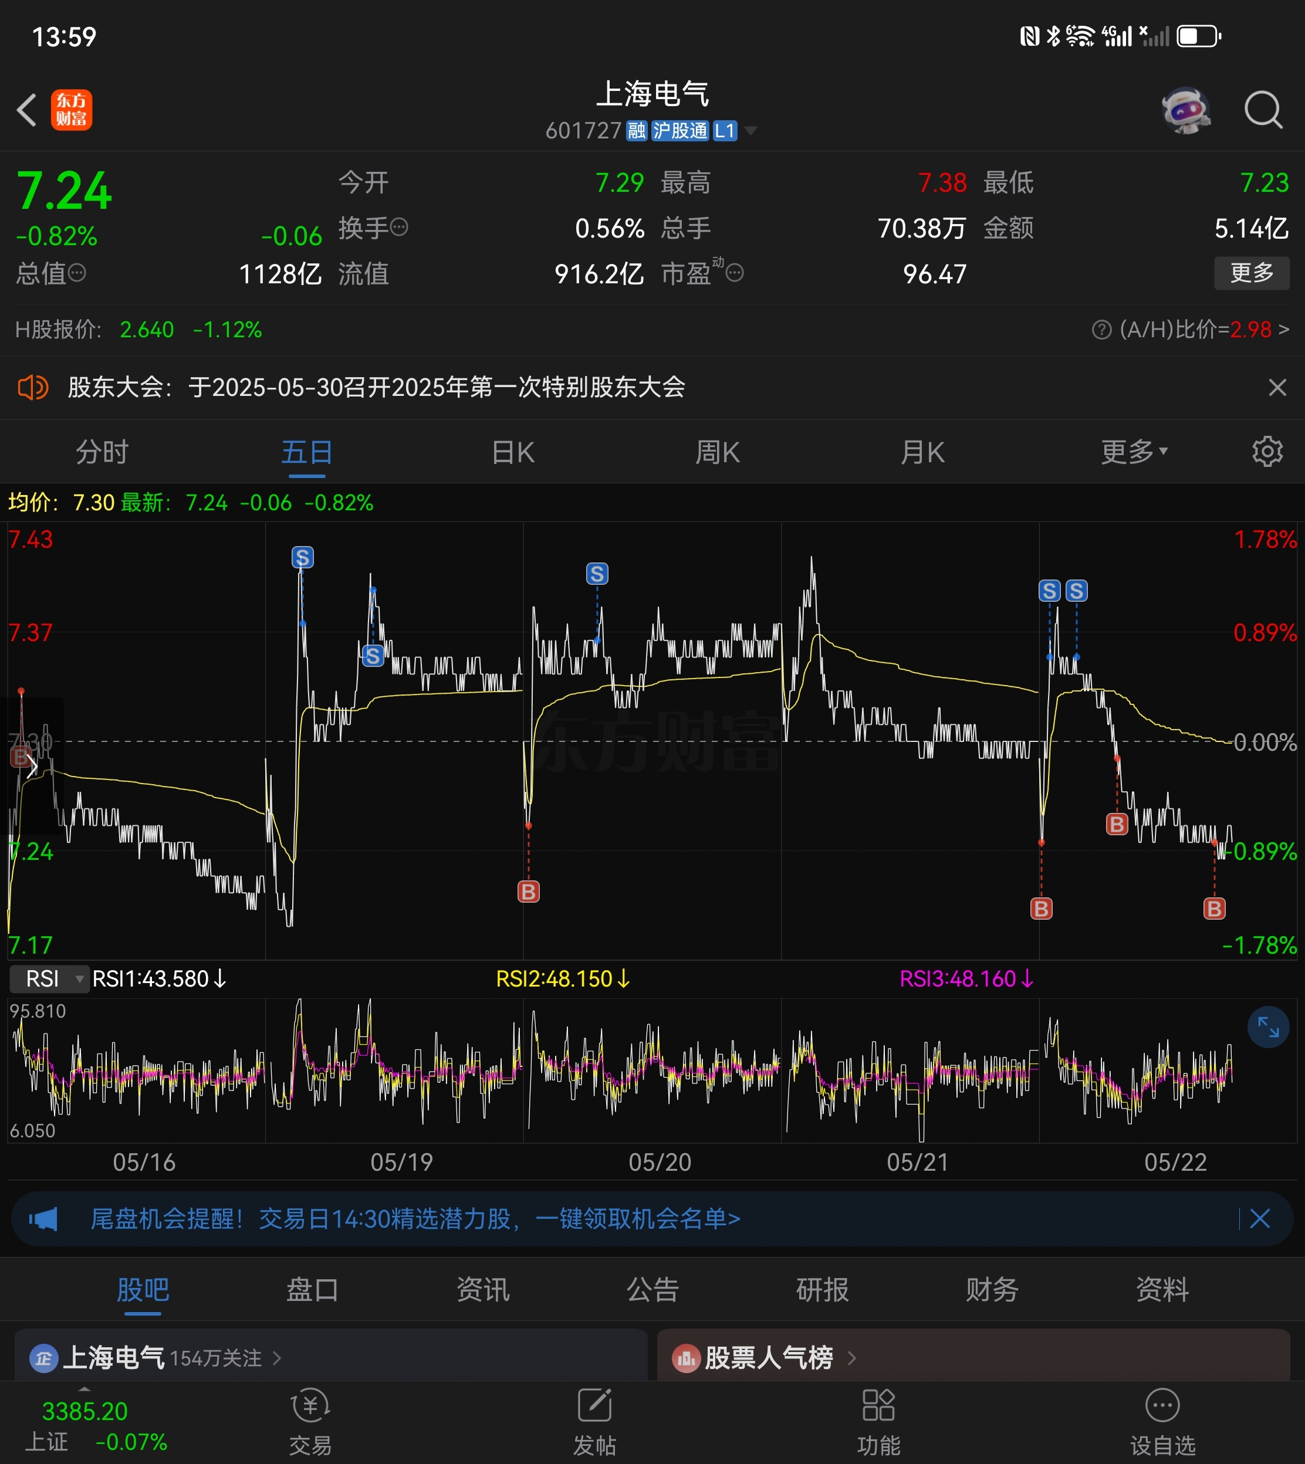Open the 更多 chart period dropdown
This screenshot has width=1305, height=1464.
coord(1134,452)
